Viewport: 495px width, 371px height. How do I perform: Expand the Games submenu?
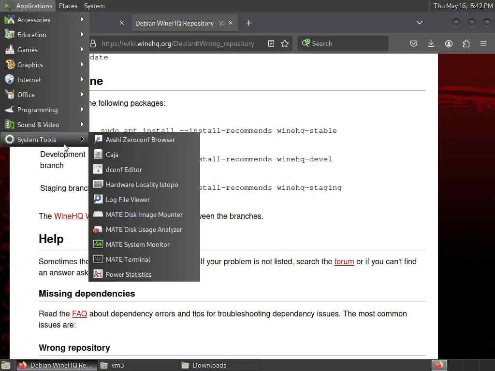(44, 50)
